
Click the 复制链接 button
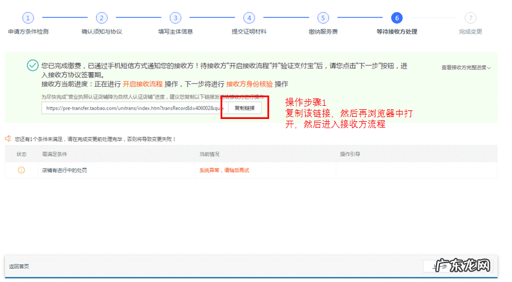(245, 108)
